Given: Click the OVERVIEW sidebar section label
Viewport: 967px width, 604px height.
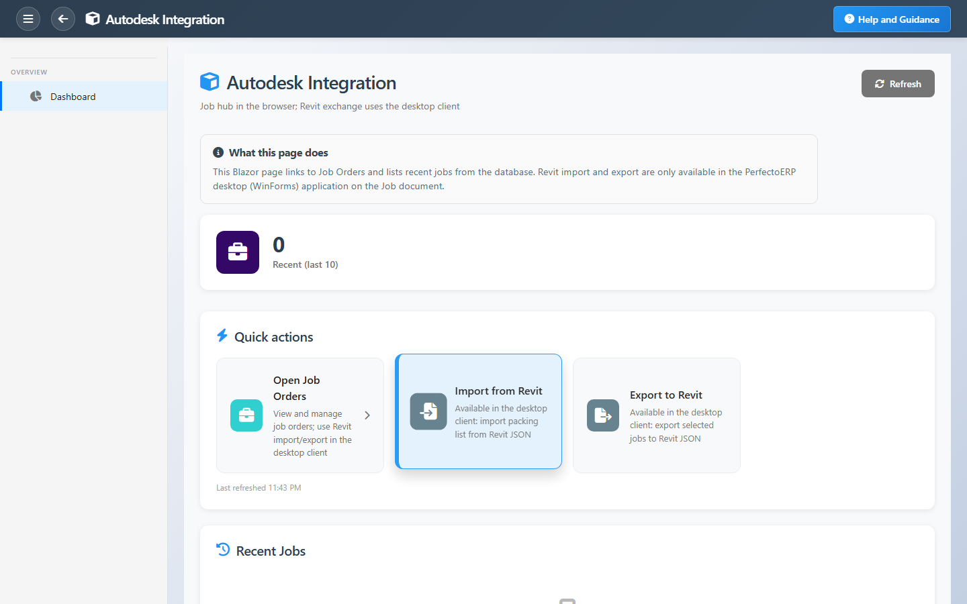Looking at the screenshot, I should pyautogui.click(x=29, y=72).
